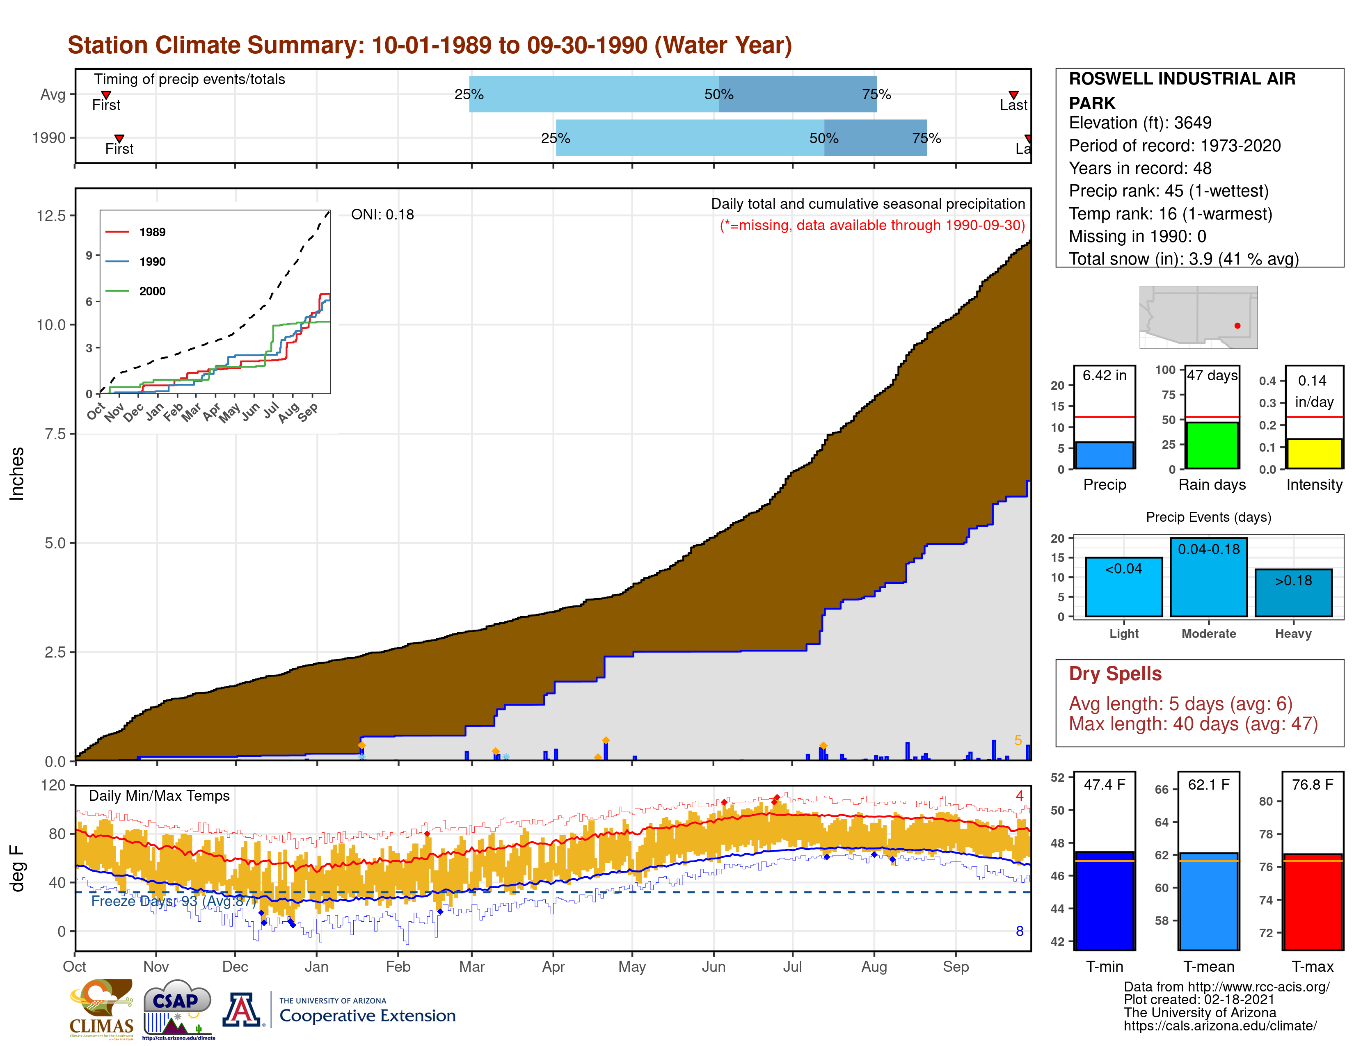
Task: Click the Elevation (ft): 3649 text
Action: pos(1140,123)
